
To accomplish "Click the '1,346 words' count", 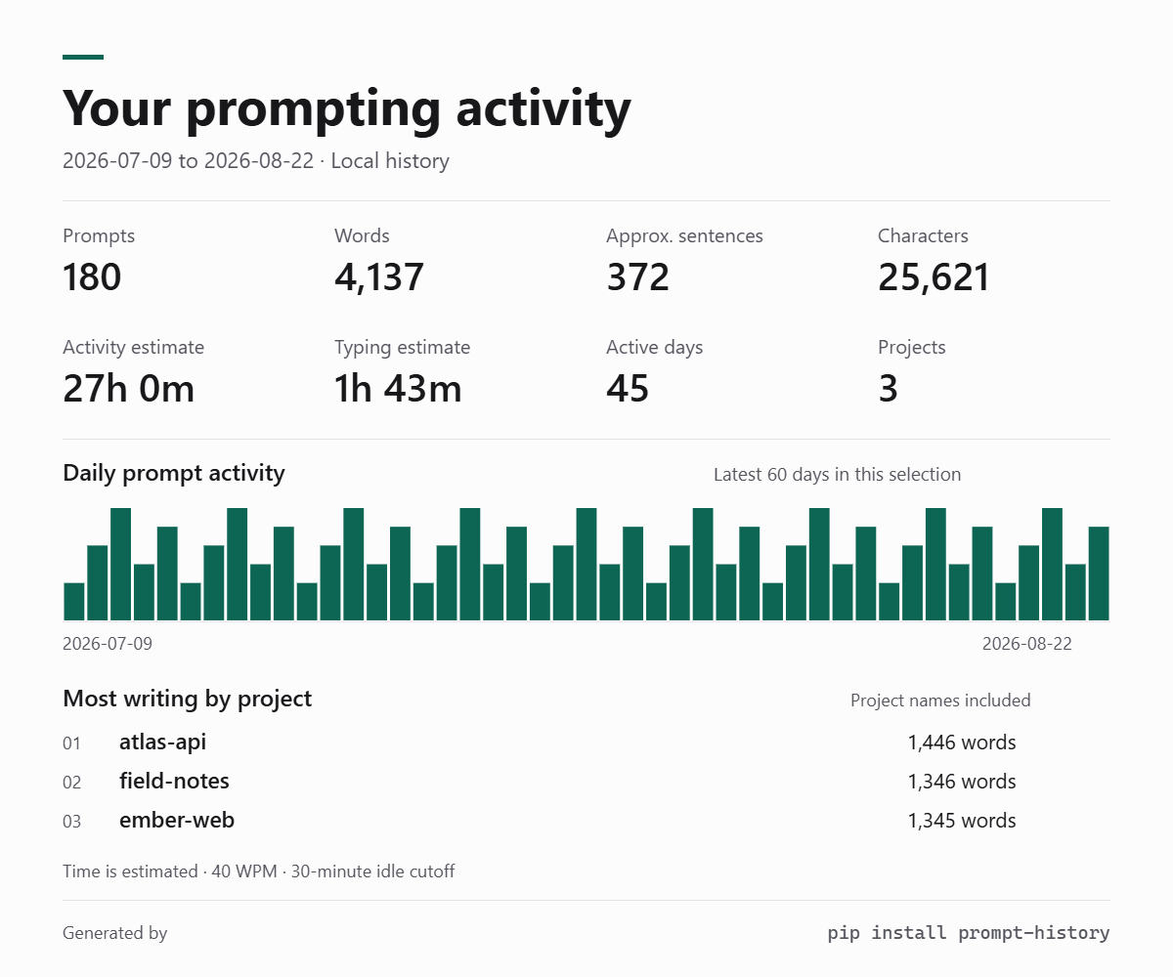I will point(962,782).
